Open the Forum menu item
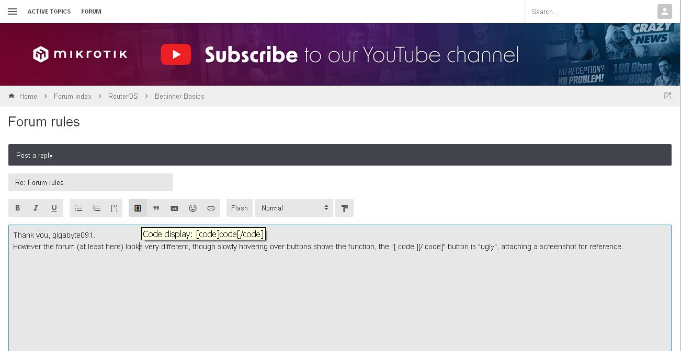 coord(91,11)
